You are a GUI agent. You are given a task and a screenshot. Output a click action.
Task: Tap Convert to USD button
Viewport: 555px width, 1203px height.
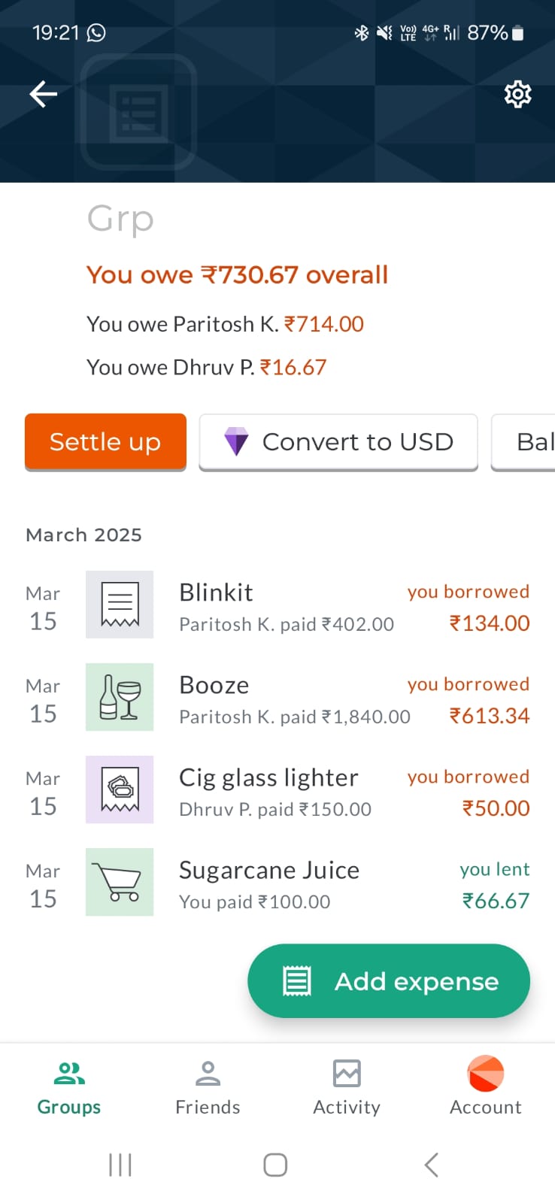tap(338, 442)
